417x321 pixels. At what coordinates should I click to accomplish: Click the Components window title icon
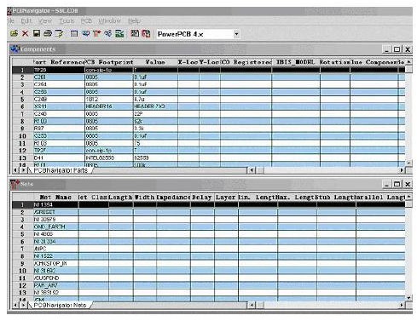coord(14,49)
